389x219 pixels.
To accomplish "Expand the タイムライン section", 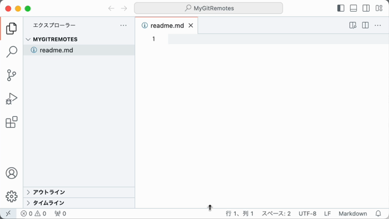I will pos(79,203).
